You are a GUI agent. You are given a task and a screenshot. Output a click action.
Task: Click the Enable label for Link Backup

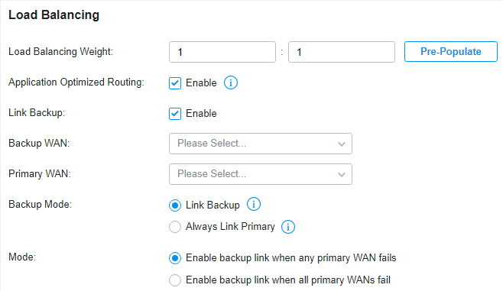pyautogui.click(x=201, y=114)
